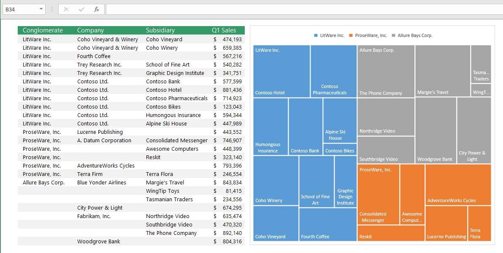Select the Northridge Video treemap block
The image size is (503, 253).
[x=386, y=117]
